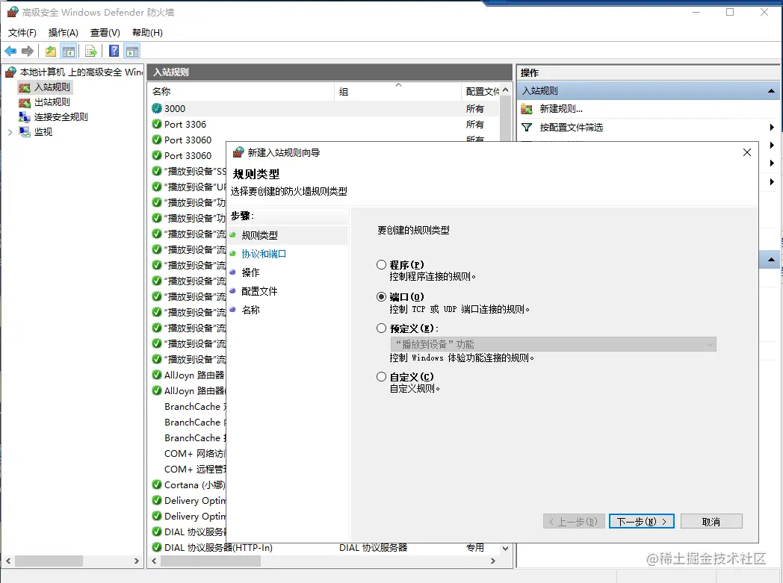Image resolution: width=783 pixels, height=583 pixels.
Task: Select the Port 3306 rule row
Action: pyautogui.click(x=324, y=124)
